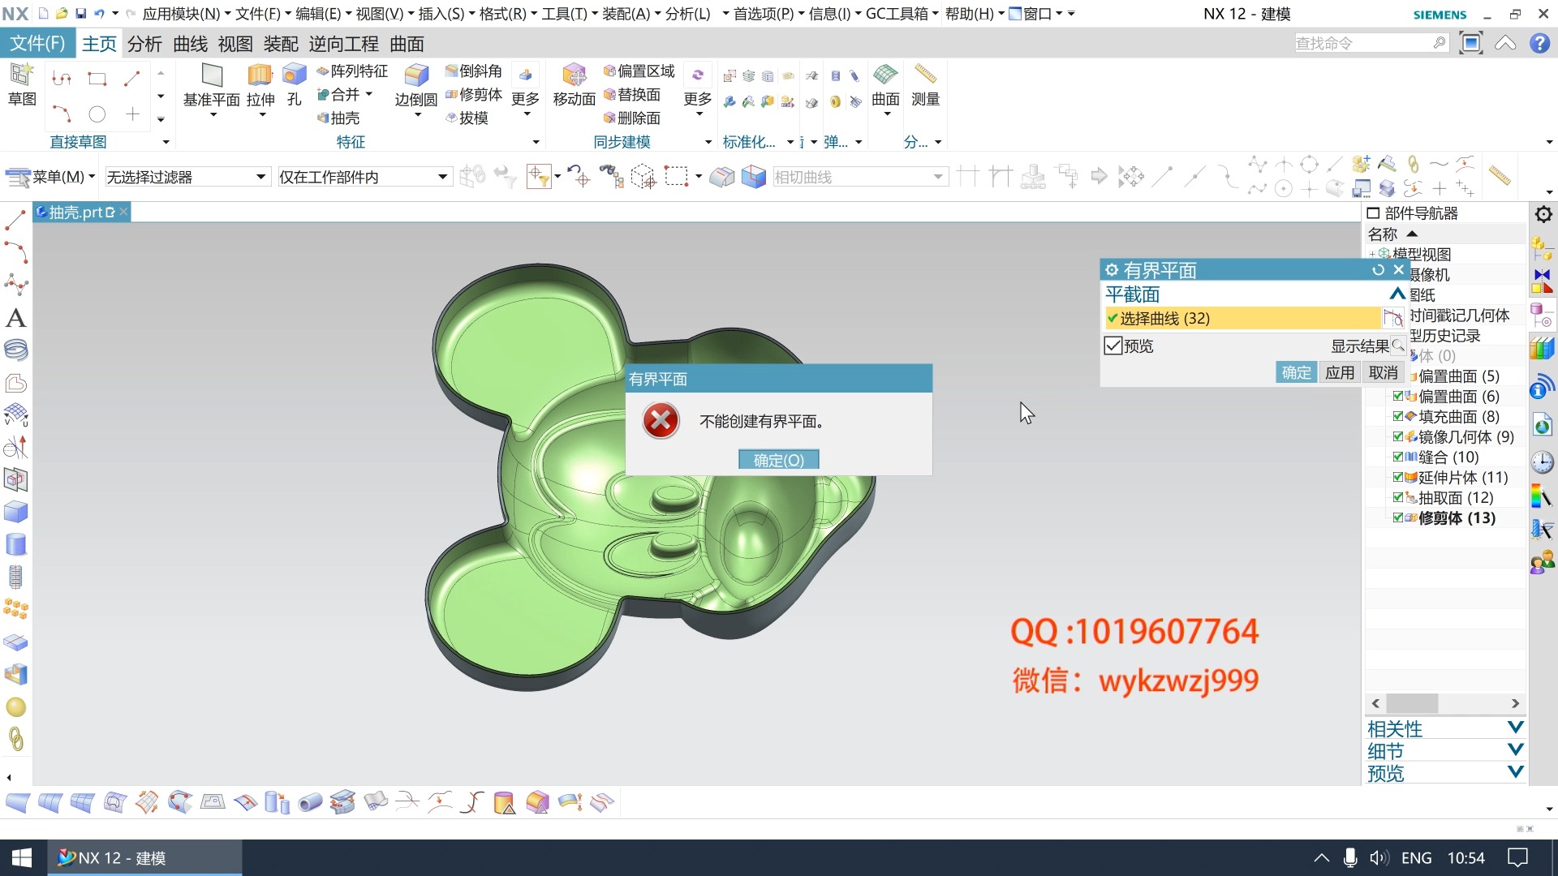The width and height of the screenshot is (1558, 876).
Task: Select the 孔 (Hole) tool
Action: coord(294,85)
